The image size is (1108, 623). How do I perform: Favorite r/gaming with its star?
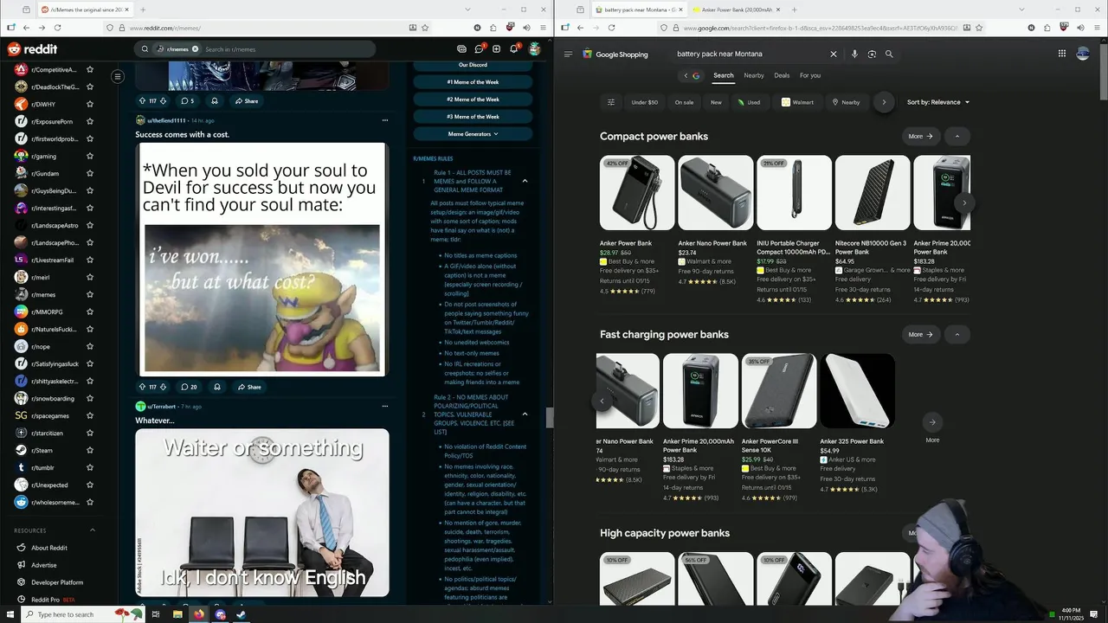pos(90,156)
